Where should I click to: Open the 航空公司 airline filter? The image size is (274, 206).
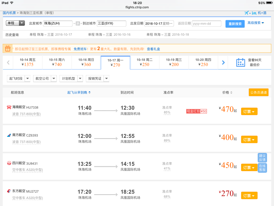[45, 79]
